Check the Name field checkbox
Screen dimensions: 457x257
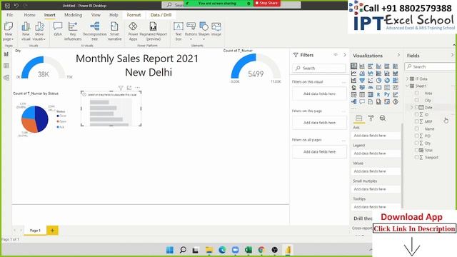417,128
